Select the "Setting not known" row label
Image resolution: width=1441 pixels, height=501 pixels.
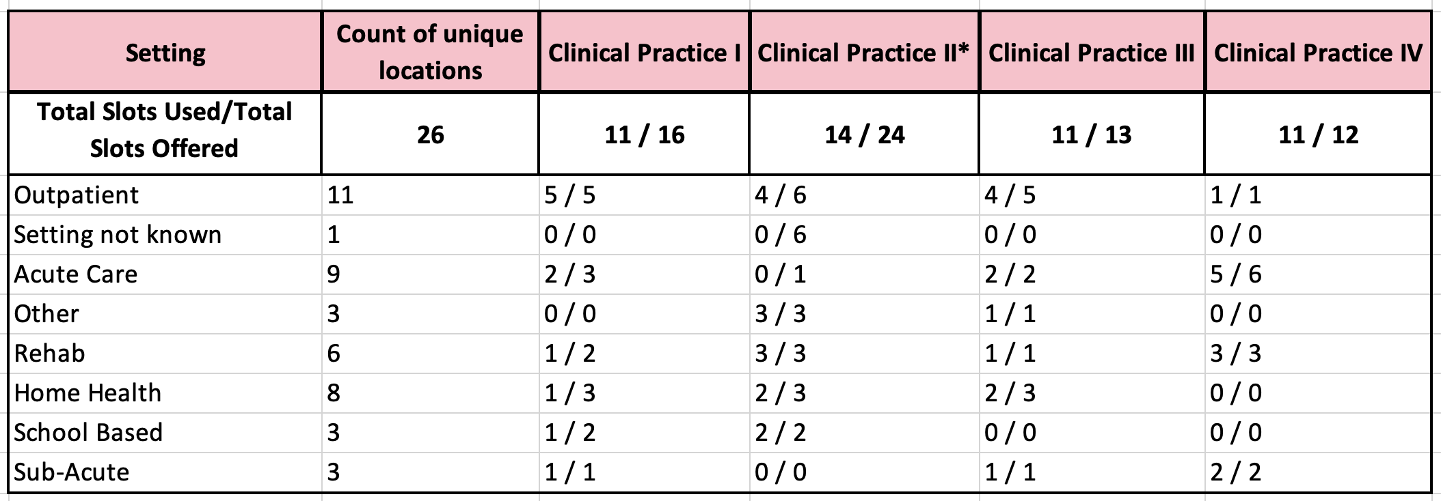tap(118, 235)
